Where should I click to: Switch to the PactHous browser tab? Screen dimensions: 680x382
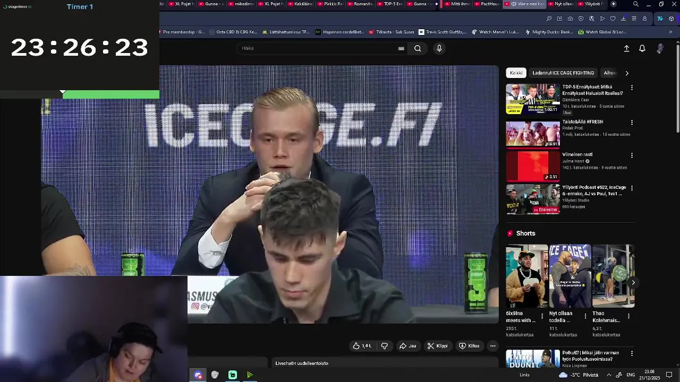[486, 4]
